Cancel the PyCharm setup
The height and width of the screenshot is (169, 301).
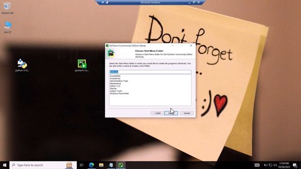pyautogui.click(x=187, y=113)
